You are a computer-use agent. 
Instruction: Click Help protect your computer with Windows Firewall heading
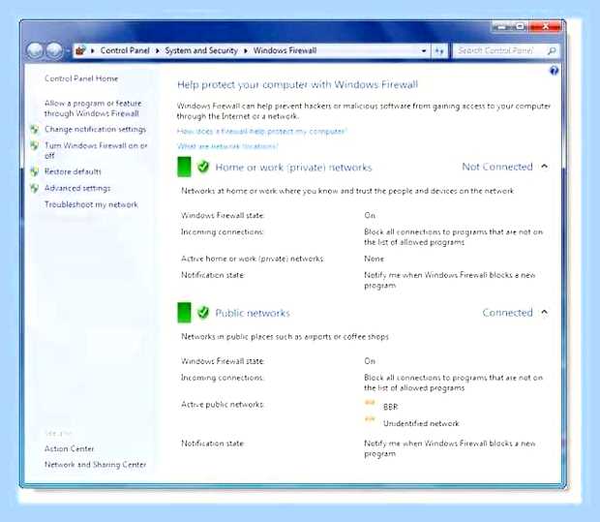297,84
